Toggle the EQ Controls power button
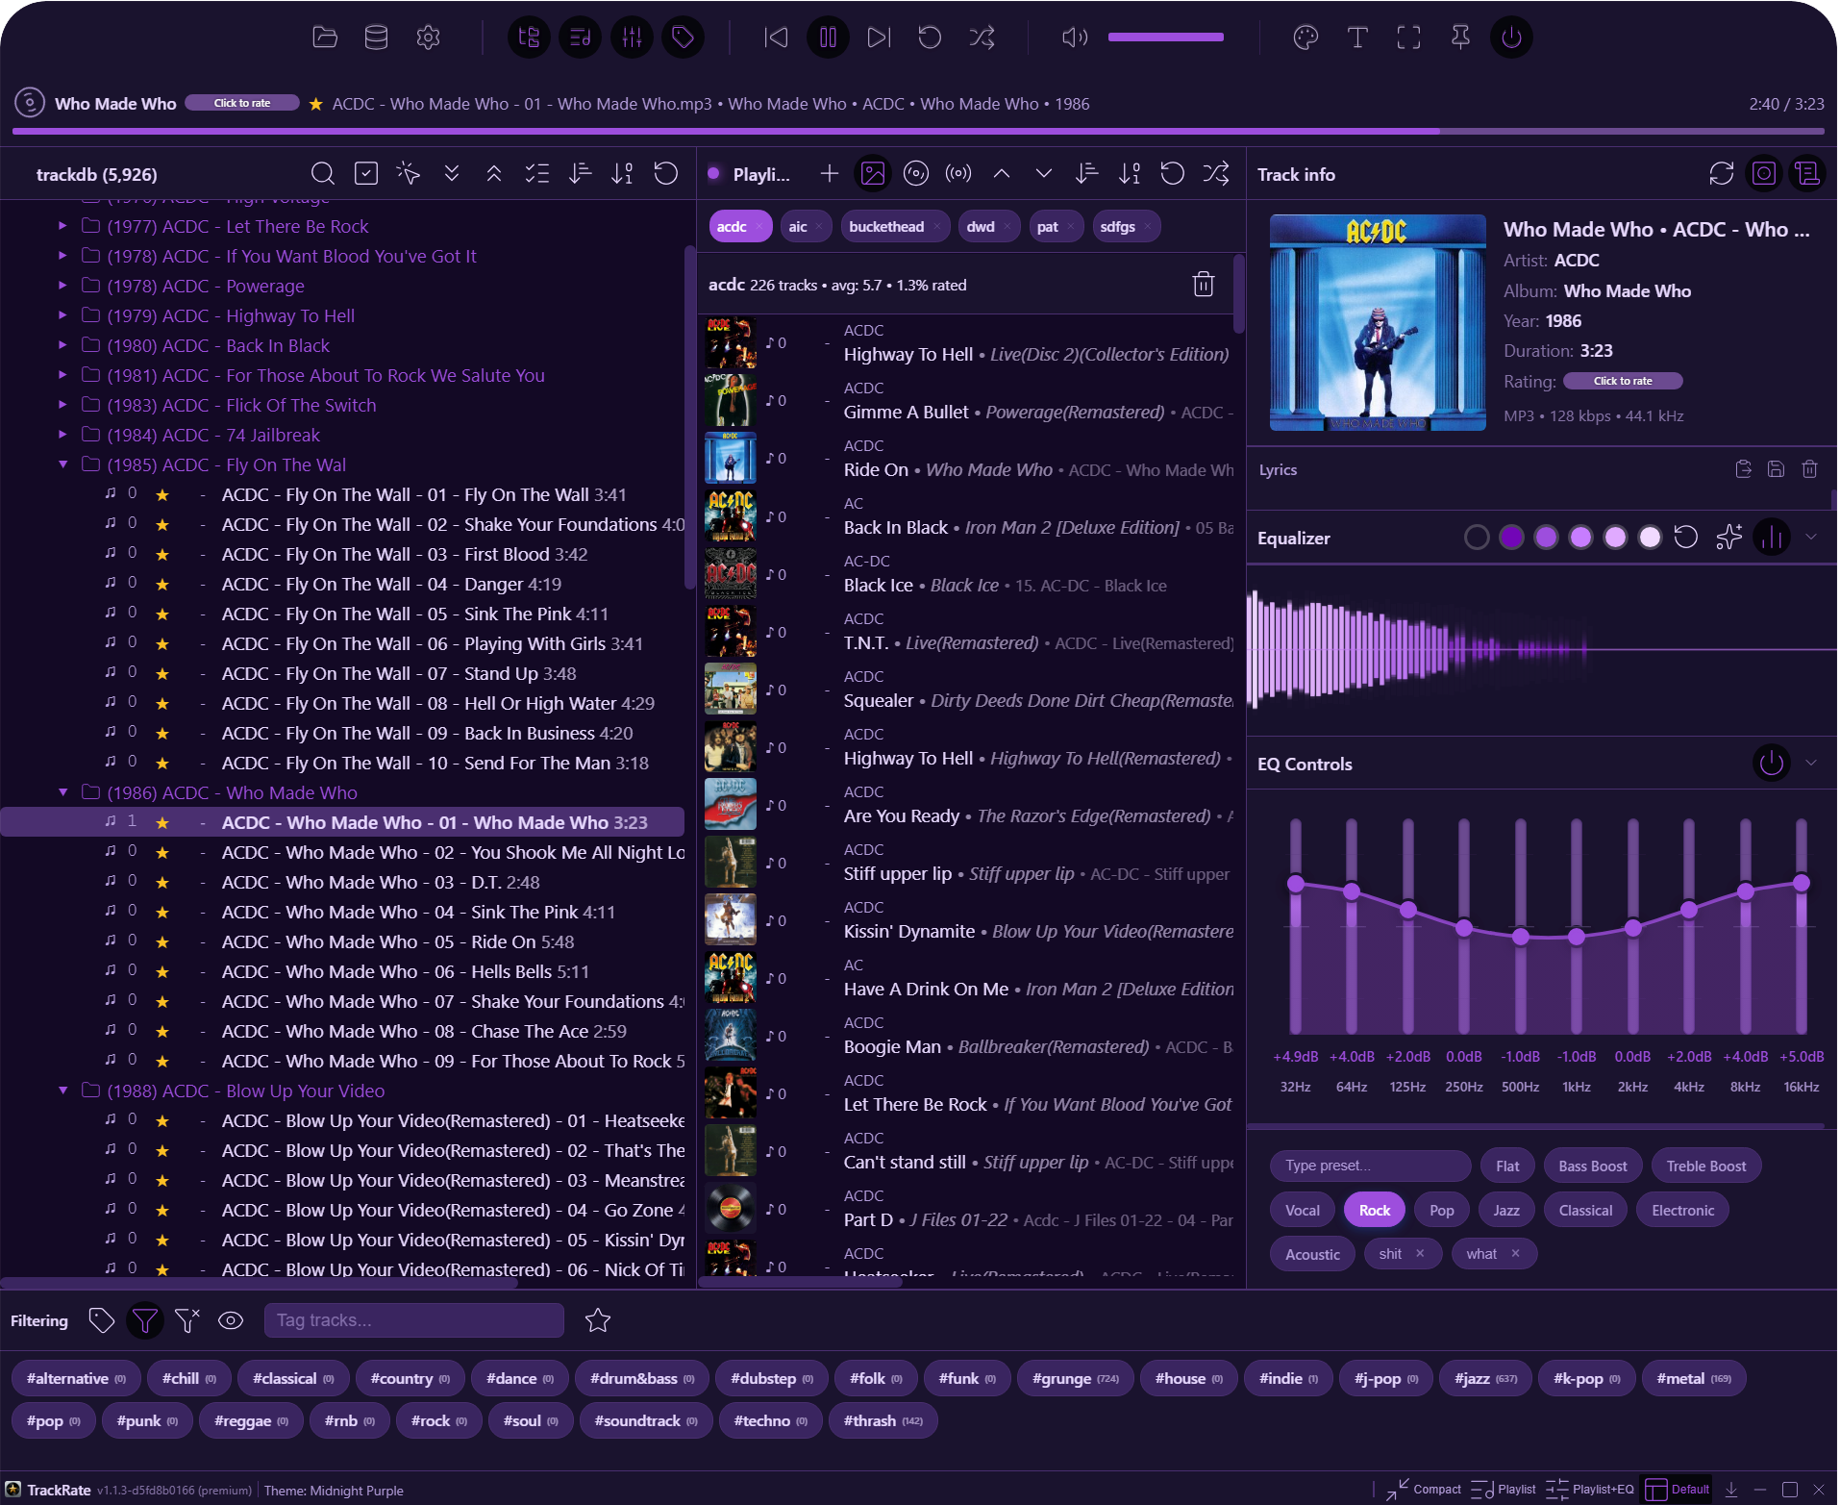Screen dimensions: 1840x1505 tap(1771, 763)
